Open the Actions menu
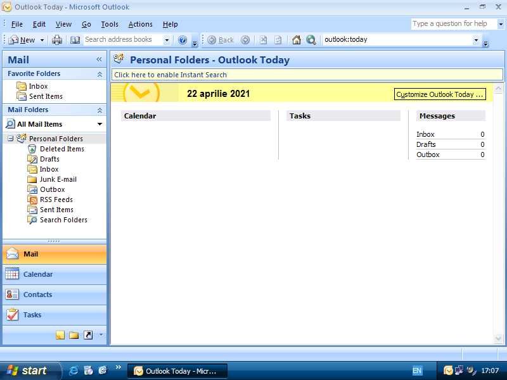 (140, 24)
